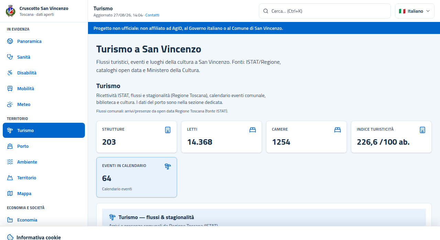Click the building icon in Strutture card
This screenshot has height=240, width=440.
coord(168,130)
